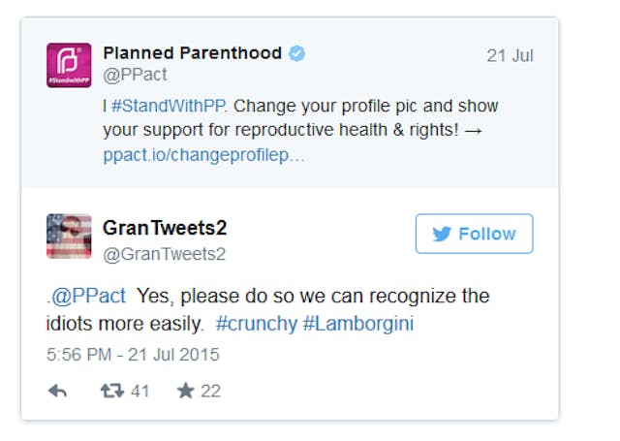Follow GranTweets2
This screenshot has height=441, width=620.
click(x=474, y=234)
